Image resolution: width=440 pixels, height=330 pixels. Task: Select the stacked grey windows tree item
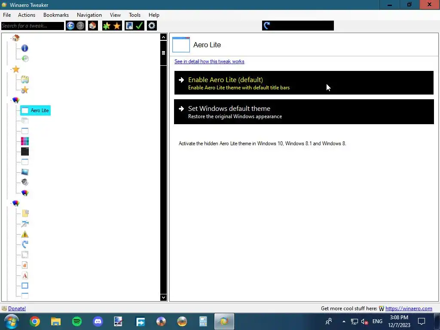pyautogui.click(x=25, y=121)
